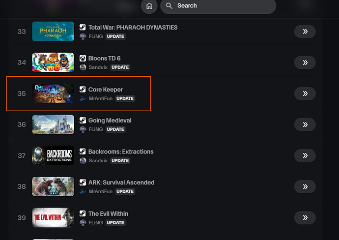Open Total War: PHARAOH DYNASTIES thumbnail
Screen dimensions: 339x240
(x=53, y=31)
